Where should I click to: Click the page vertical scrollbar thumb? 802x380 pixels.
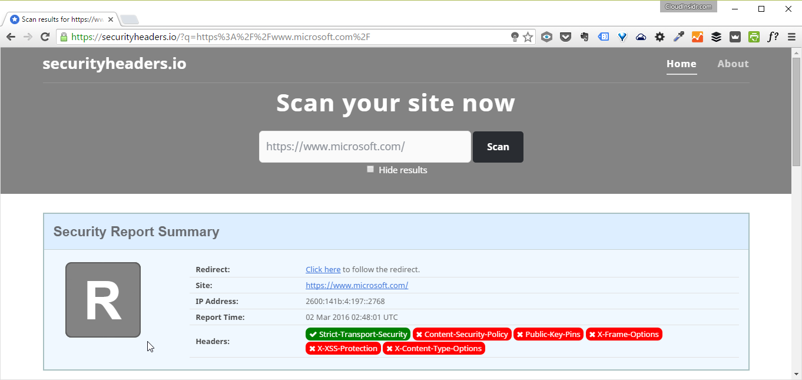796,111
